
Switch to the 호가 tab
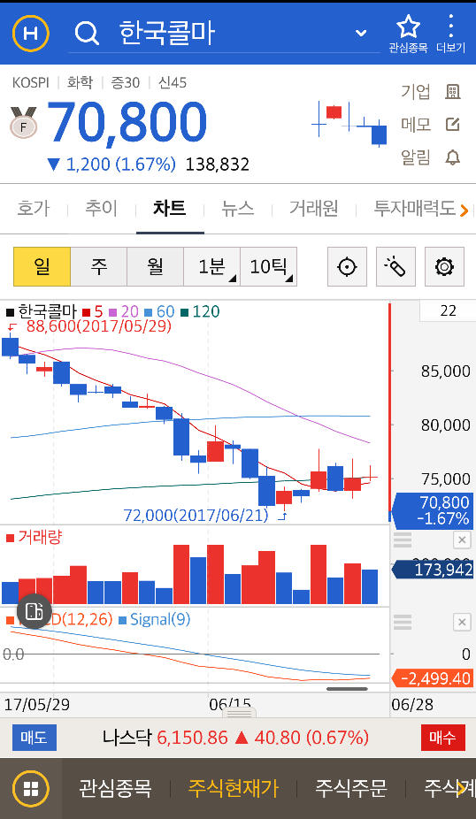[x=34, y=209]
